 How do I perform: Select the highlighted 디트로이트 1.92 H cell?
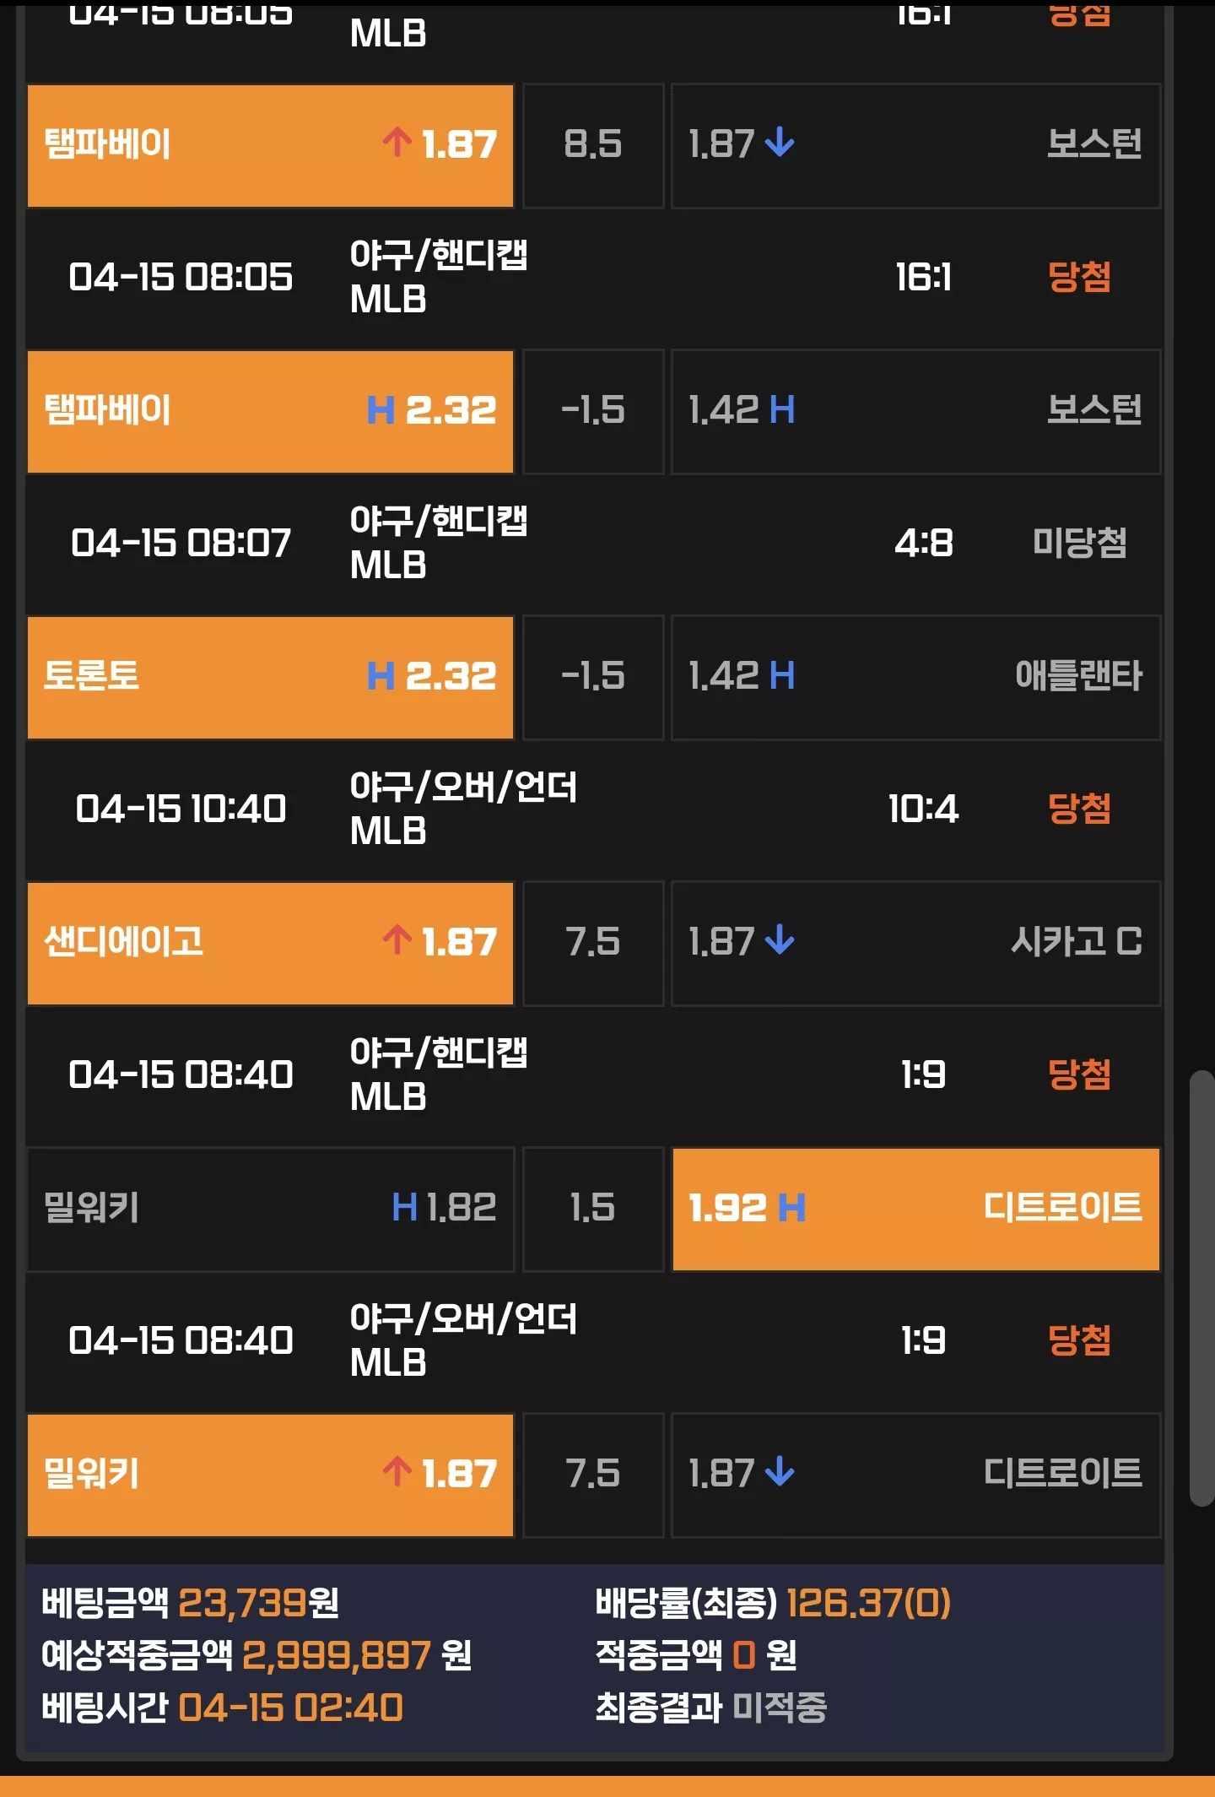tap(915, 1209)
